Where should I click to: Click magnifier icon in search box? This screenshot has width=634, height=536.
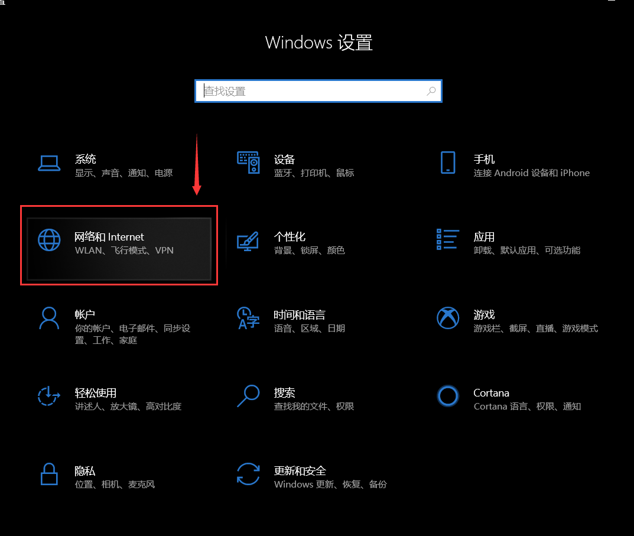431,91
